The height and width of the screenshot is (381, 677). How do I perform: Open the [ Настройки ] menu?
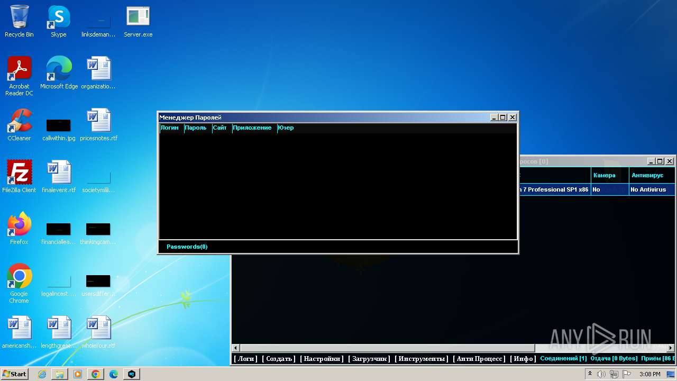coord(322,359)
